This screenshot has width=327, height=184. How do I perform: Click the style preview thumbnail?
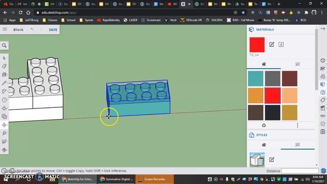[x=257, y=159]
